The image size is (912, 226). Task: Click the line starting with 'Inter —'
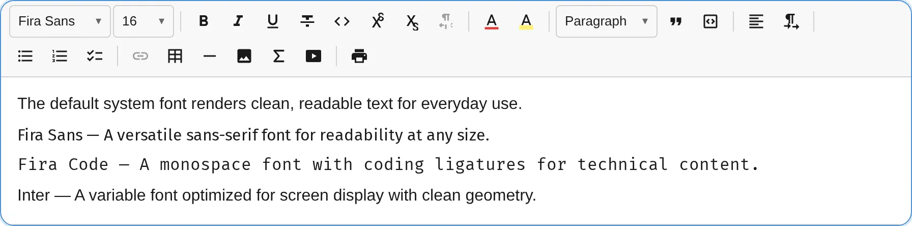click(277, 195)
